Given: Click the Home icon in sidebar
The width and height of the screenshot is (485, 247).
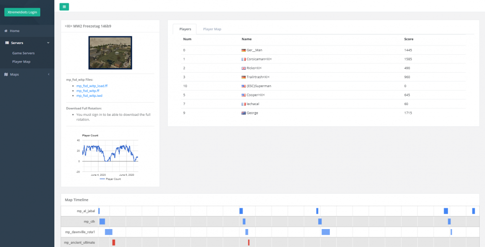Looking at the screenshot, I should 6,31.
